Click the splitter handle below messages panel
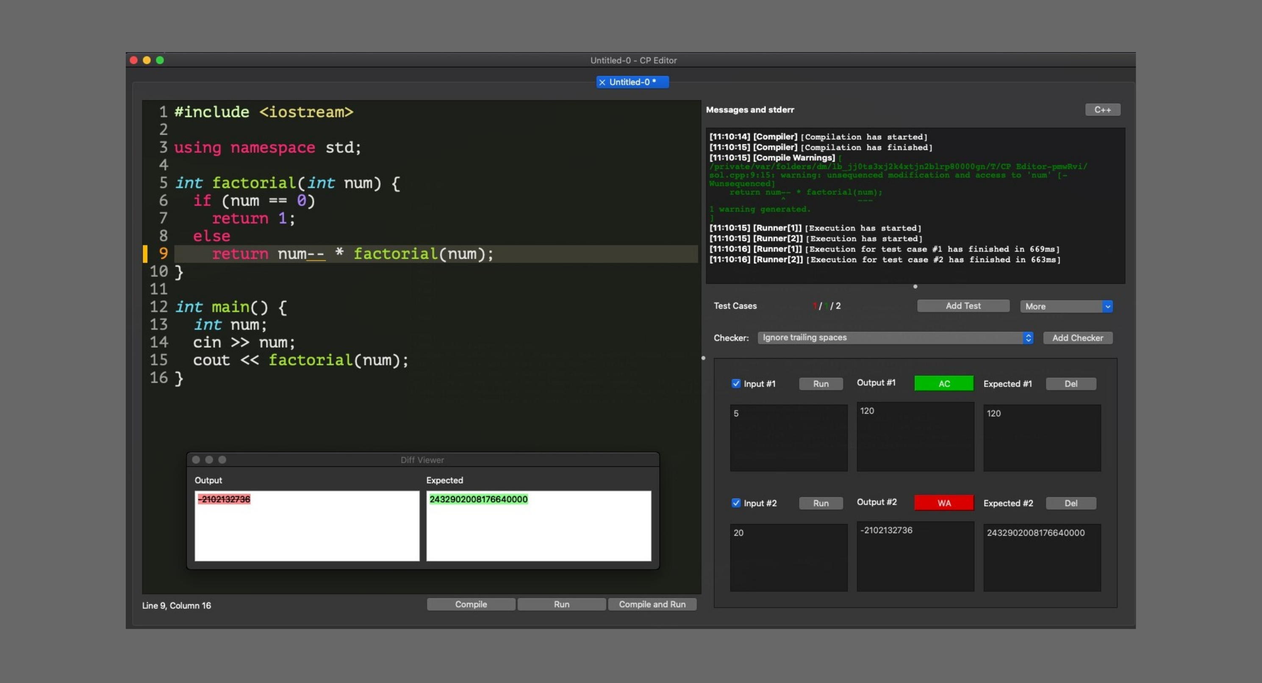The width and height of the screenshot is (1262, 683). click(915, 286)
